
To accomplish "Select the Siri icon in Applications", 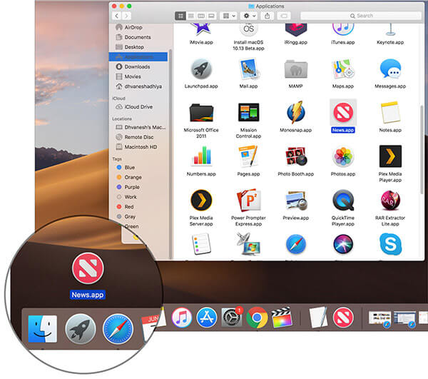I will pyautogui.click(x=343, y=244).
